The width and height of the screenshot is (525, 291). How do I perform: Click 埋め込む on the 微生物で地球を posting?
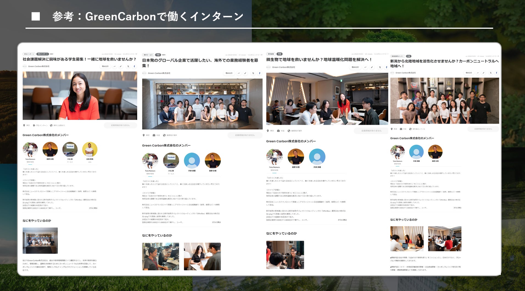click(355, 67)
